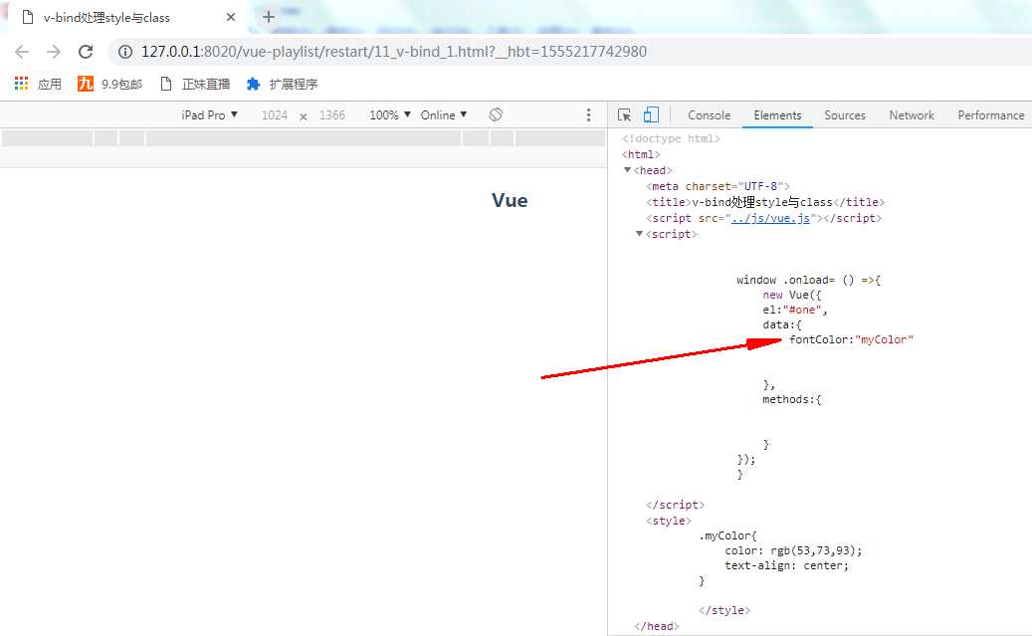The image size is (1032, 636).
Task: Open the 100% zoom dropdown
Action: [x=390, y=114]
